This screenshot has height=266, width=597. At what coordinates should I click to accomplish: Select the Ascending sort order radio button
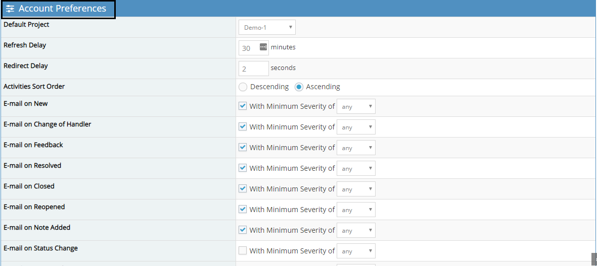pyautogui.click(x=299, y=87)
